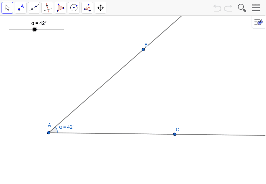Select the Perpendicular Line tool
Viewport: 266px width, 184px height.
(x=47, y=8)
